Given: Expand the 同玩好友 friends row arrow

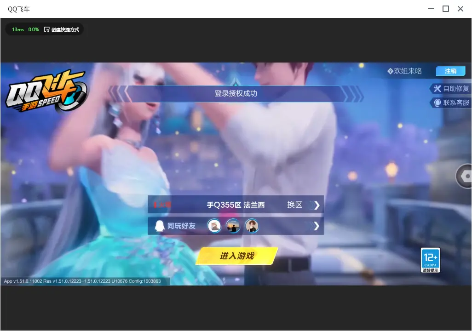Looking at the screenshot, I should (316, 226).
